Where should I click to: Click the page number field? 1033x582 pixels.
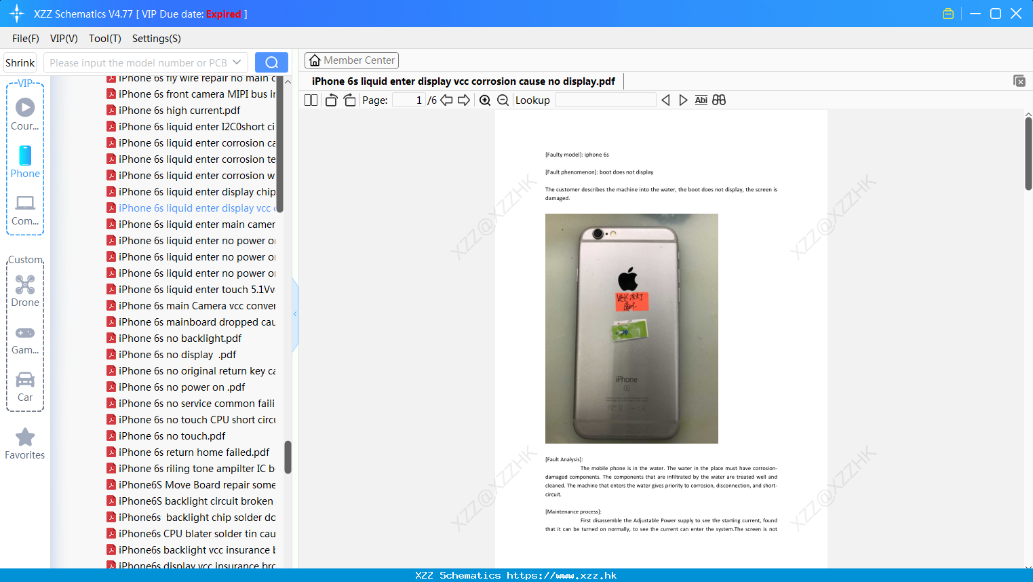pyautogui.click(x=409, y=100)
